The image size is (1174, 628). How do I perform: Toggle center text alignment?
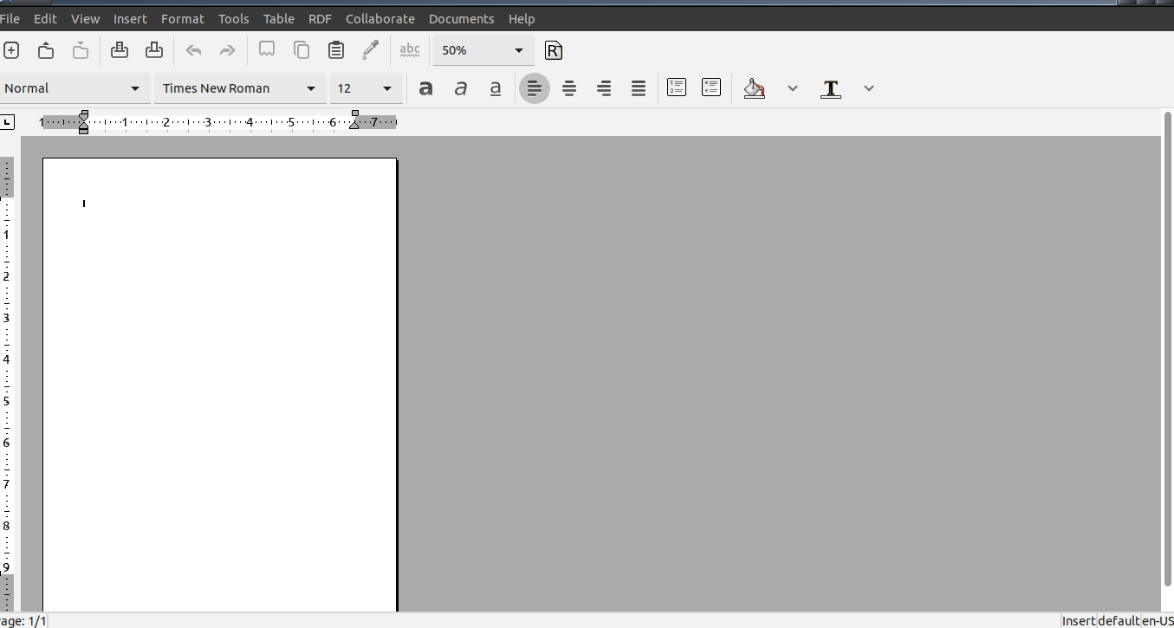569,88
